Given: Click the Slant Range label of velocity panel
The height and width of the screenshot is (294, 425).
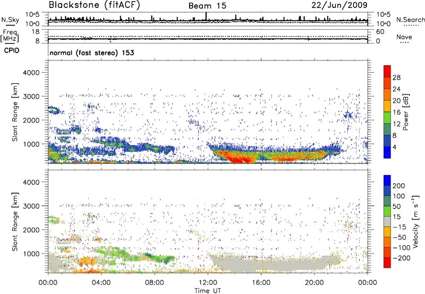Looking at the screenshot, I should (15, 221).
